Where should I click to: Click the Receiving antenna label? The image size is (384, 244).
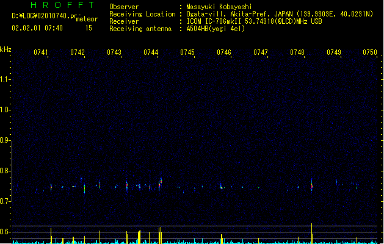pyautogui.click(x=140, y=29)
